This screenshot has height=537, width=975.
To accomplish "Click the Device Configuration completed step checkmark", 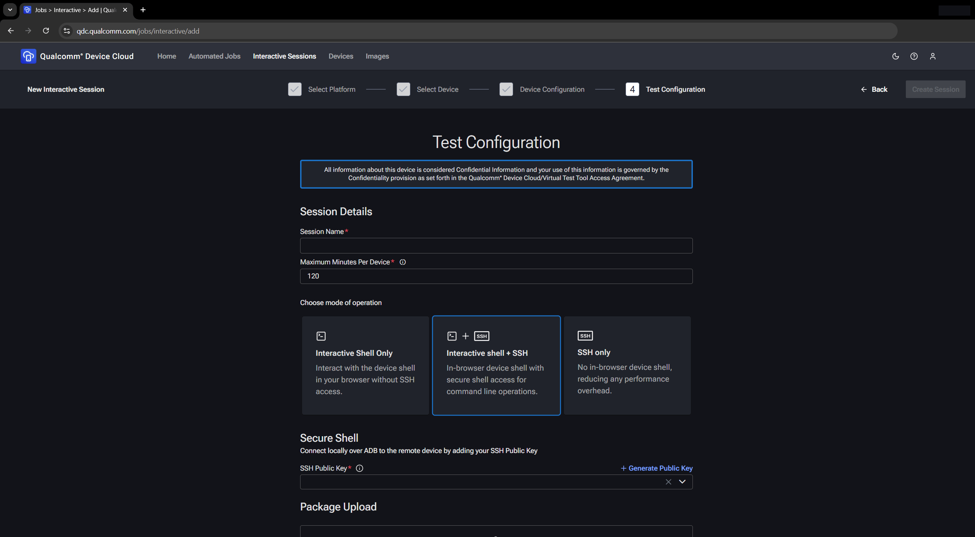I will (506, 89).
